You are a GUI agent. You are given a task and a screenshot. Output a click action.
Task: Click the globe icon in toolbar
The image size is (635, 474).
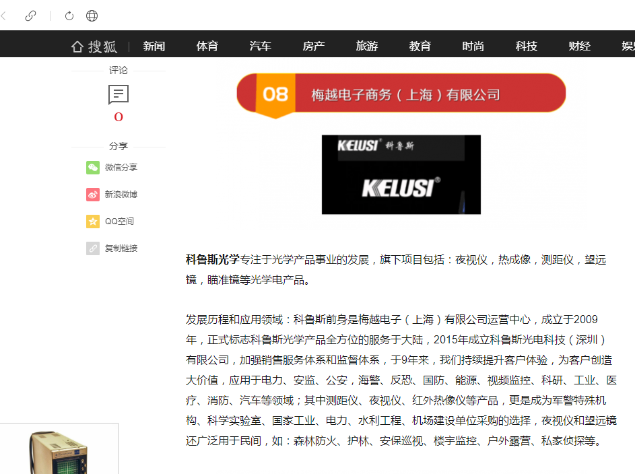click(x=92, y=15)
